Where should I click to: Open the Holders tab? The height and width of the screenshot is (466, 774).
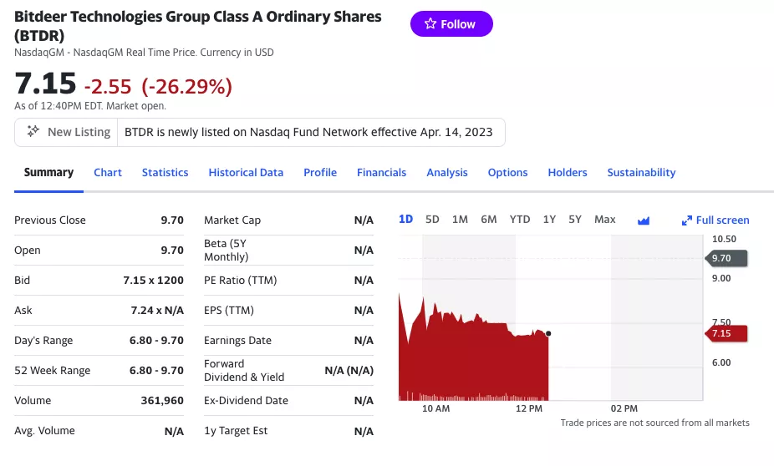568,173
